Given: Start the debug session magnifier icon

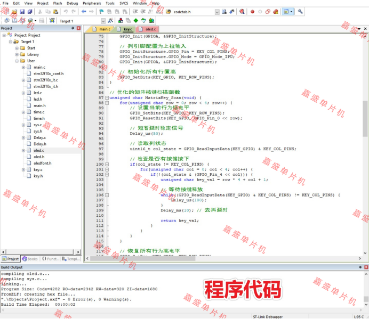Looking at the screenshot, I should tap(242, 11).
